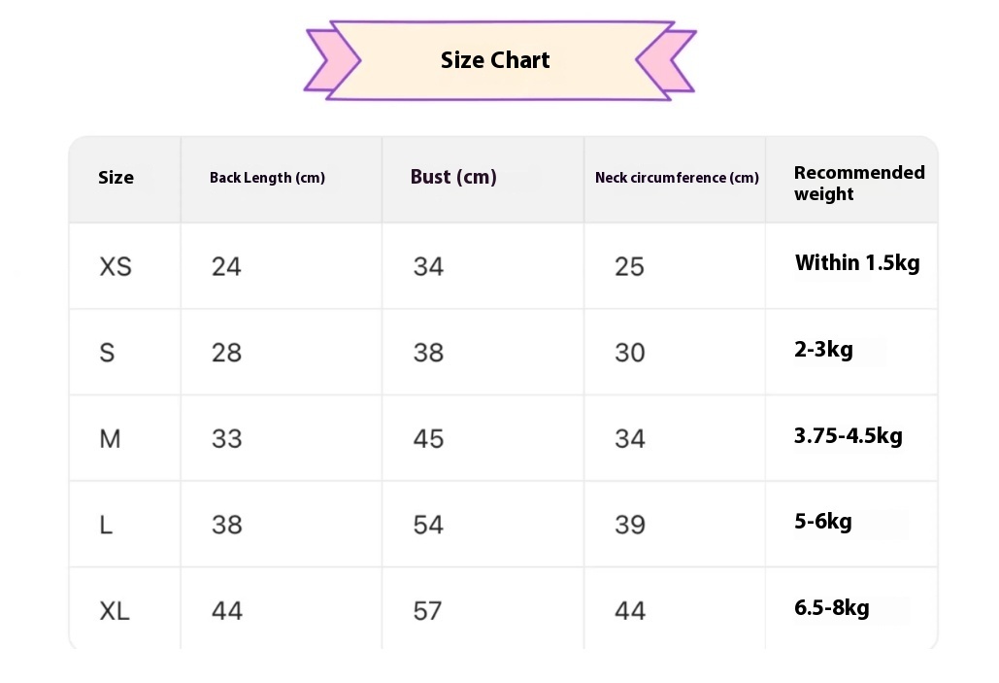
Task: Click the L neck circumference value 39
Action: [x=629, y=525]
